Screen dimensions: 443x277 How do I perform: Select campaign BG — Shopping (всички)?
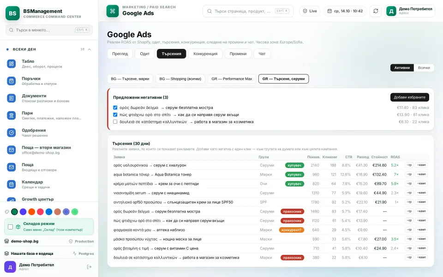click(x=180, y=79)
